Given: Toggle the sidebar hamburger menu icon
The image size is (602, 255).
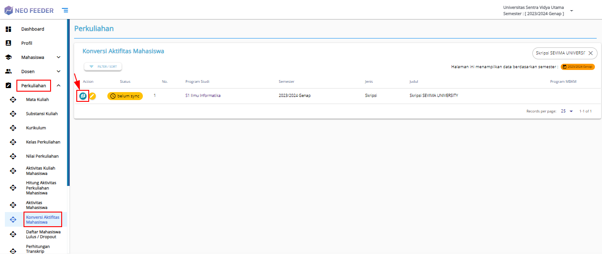Looking at the screenshot, I should 65,10.
